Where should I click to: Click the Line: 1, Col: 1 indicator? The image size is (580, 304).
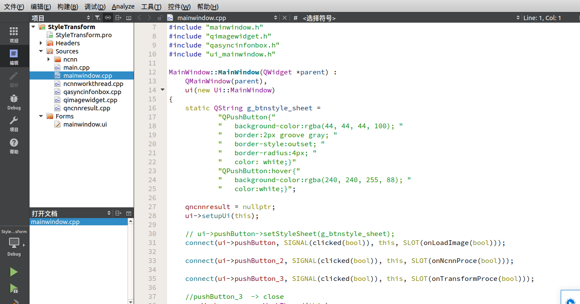pyautogui.click(x=542, y=18)
